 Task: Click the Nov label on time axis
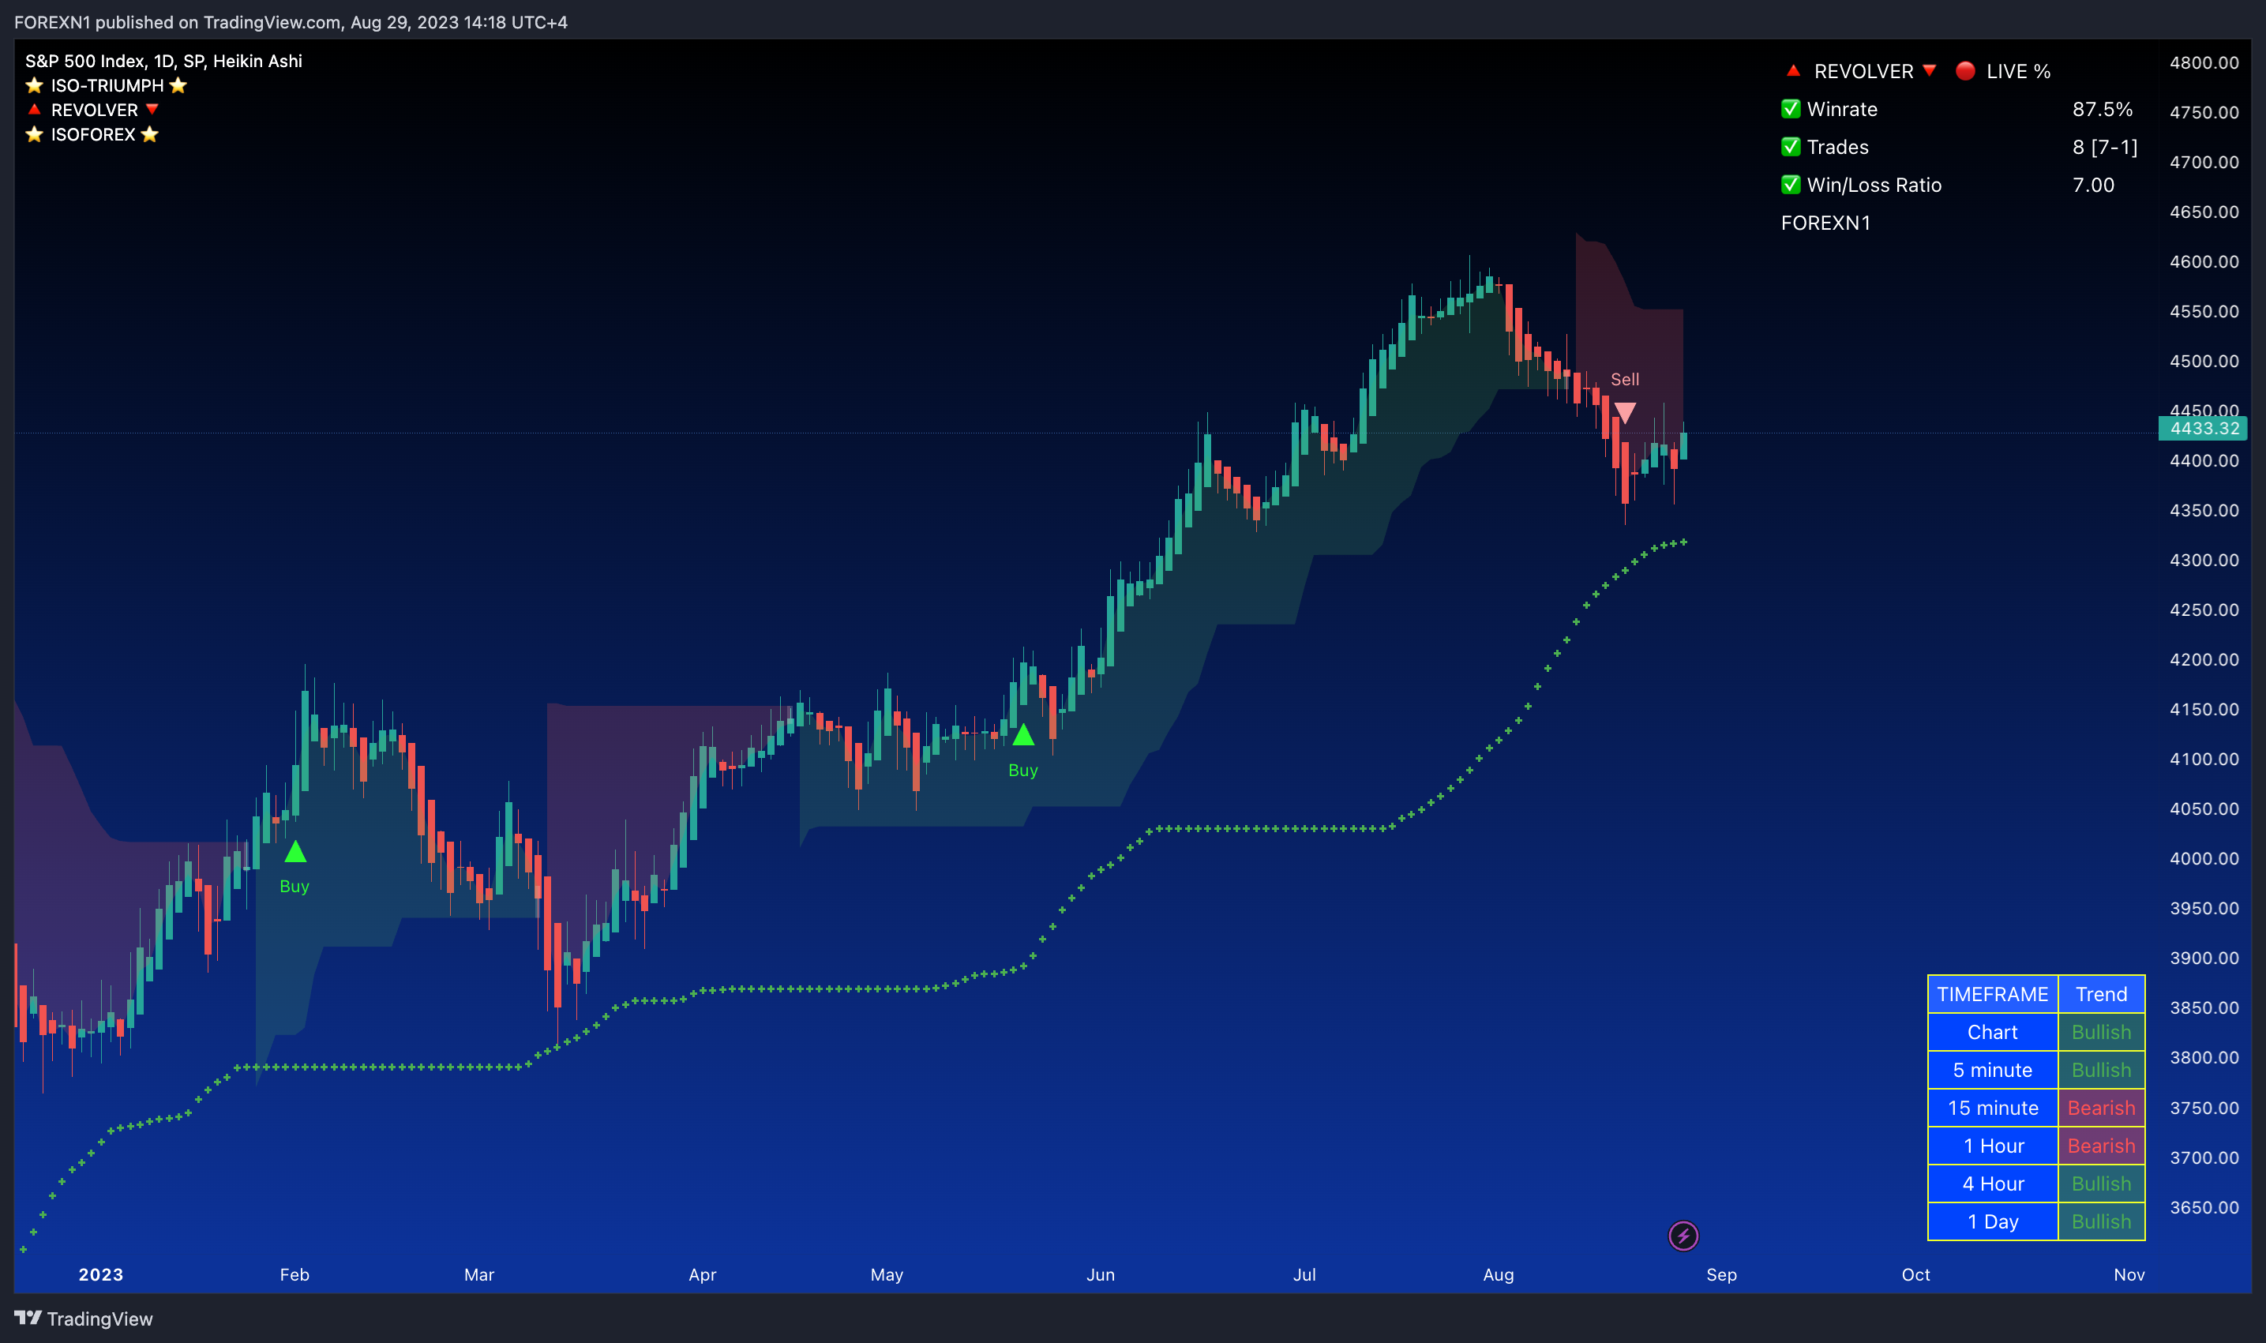coord(2129,1274)
